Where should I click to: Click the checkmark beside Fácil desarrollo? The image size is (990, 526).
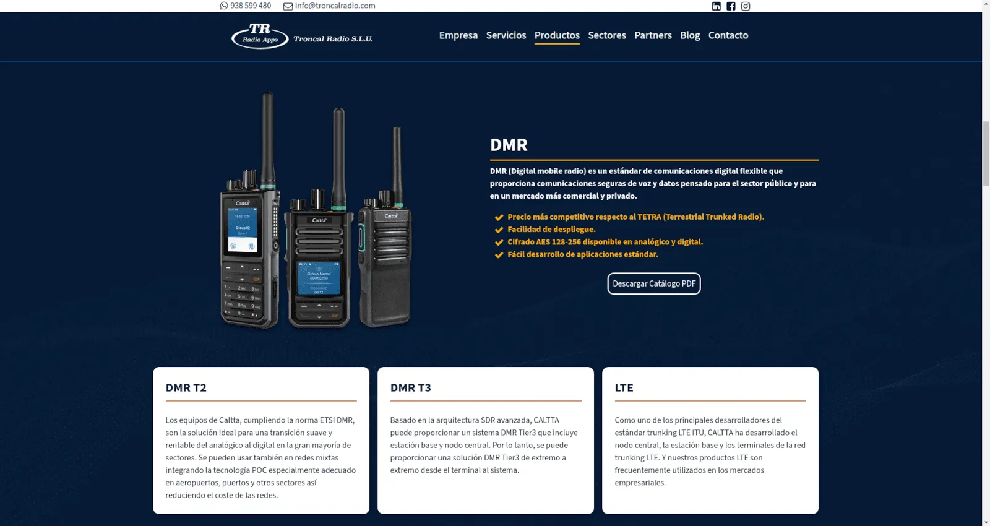tap(499, 255)
